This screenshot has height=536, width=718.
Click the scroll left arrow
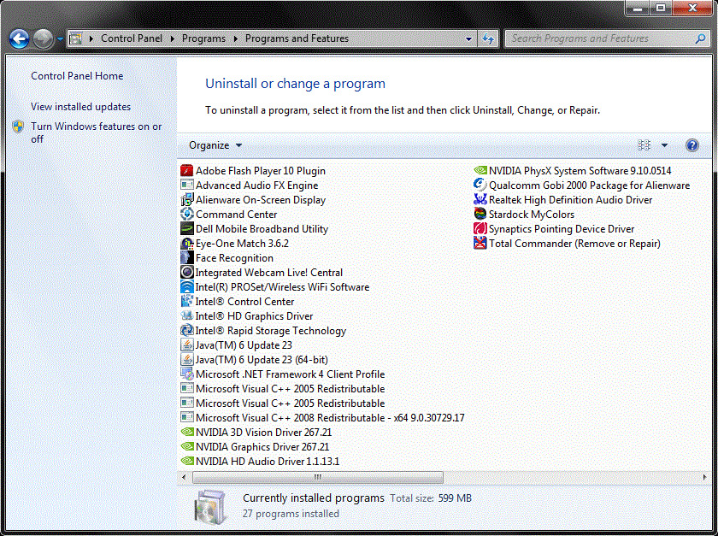(x=184, y=477)
